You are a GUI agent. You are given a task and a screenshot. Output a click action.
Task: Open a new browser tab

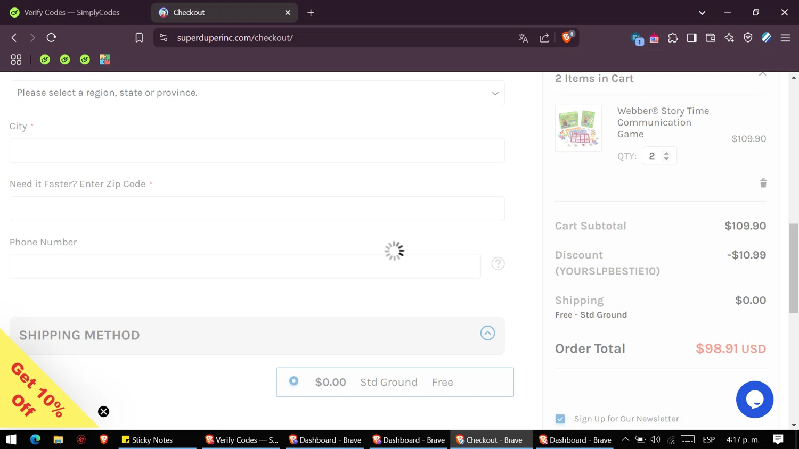311,12
